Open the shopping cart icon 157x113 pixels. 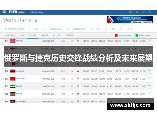click(137, 12)
